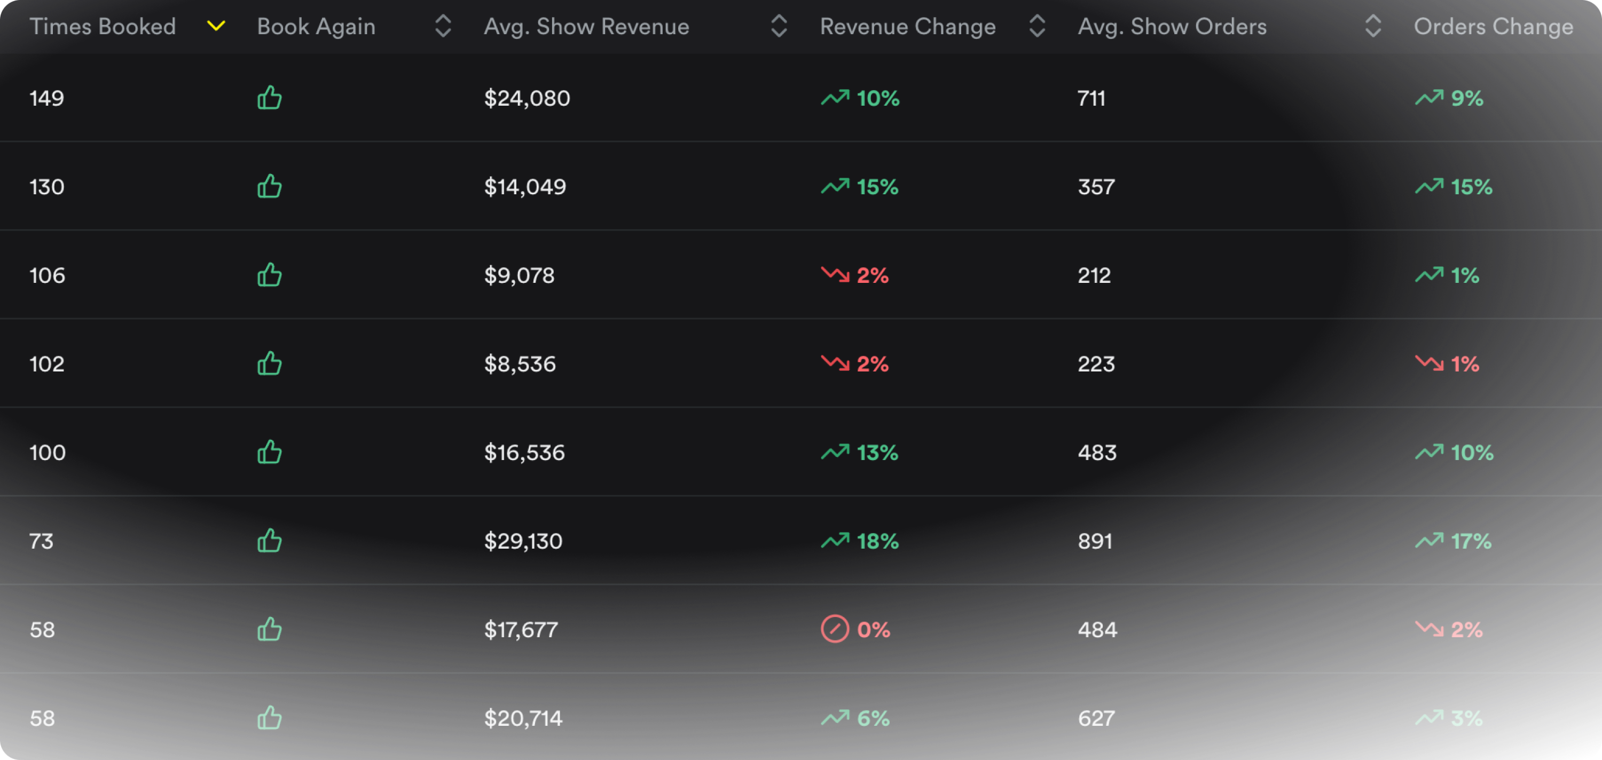
Task: Click the Avg. Show Revenue header label
Action: pyautogui.click(x=586, y=27)
